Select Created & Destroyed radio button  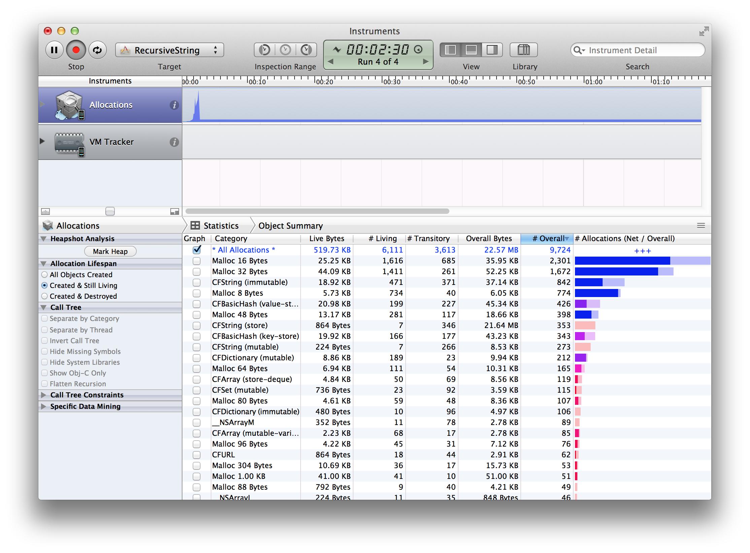[44, 296]
